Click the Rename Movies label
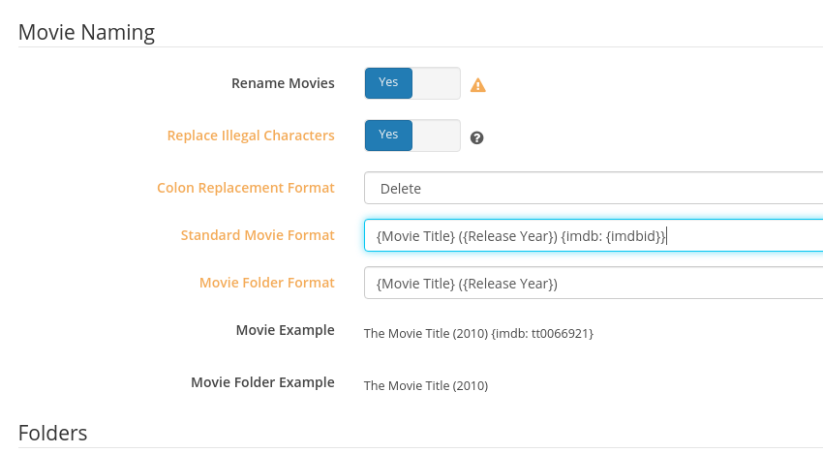Image resolution: width=823 pixels, height=453 pixels. coord(283,83)
